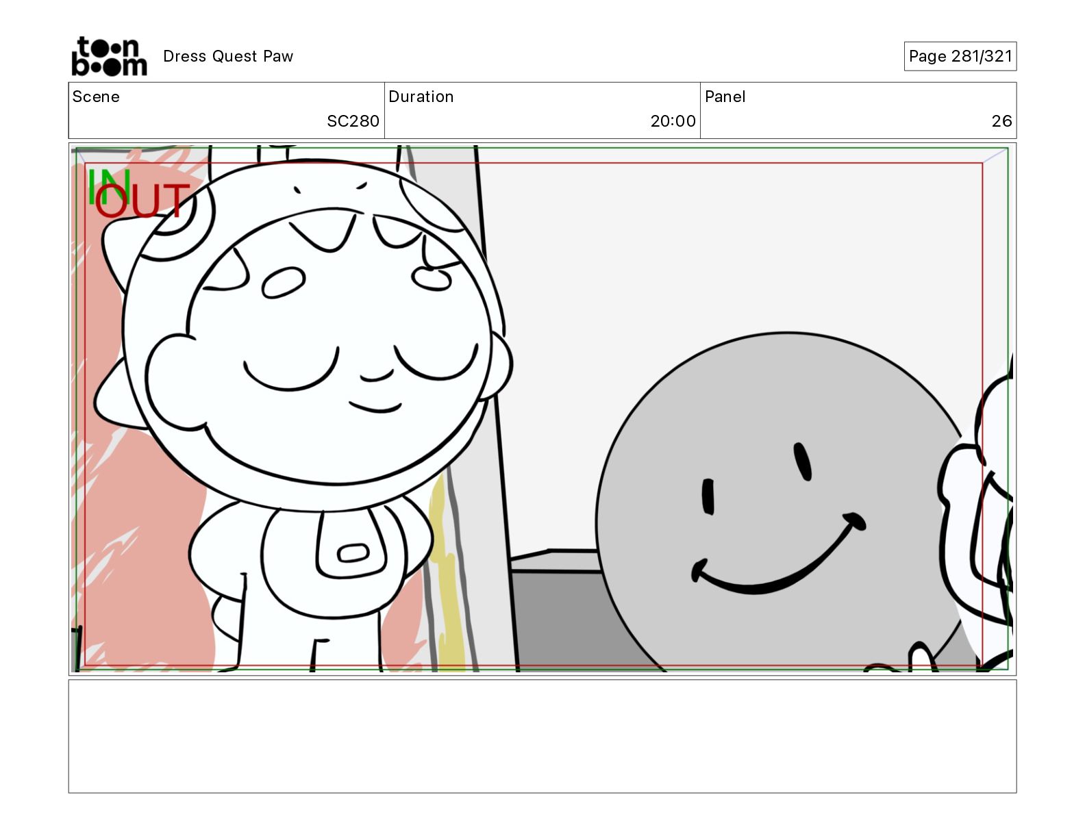Select the scene value 'SC280'
Screen dimensions: 1085x838
tap(353, 121)
